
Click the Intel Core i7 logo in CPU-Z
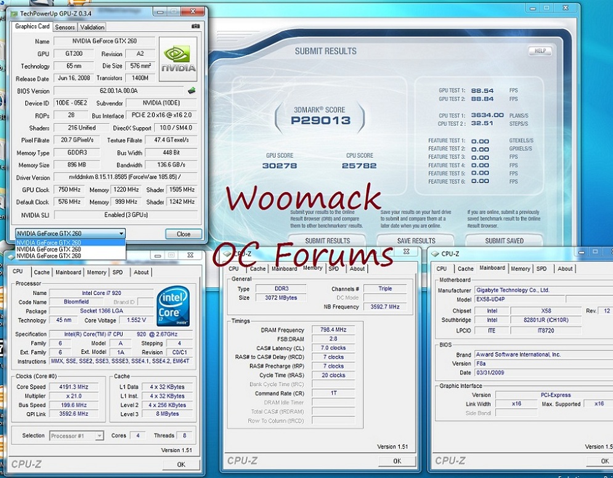[x=173, y=306]
